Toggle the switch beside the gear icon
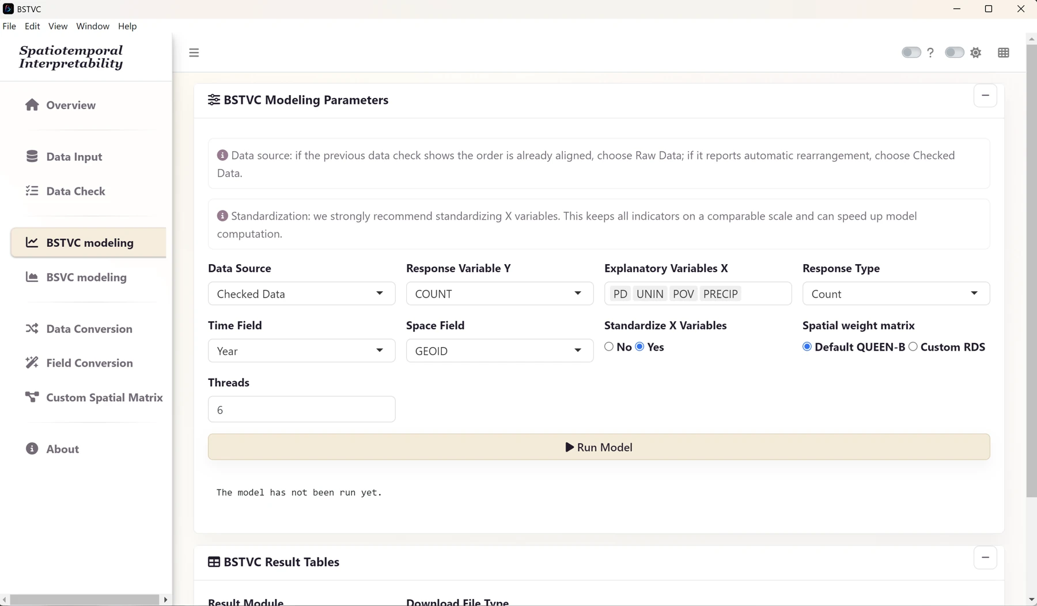 [x=955, y=52]
